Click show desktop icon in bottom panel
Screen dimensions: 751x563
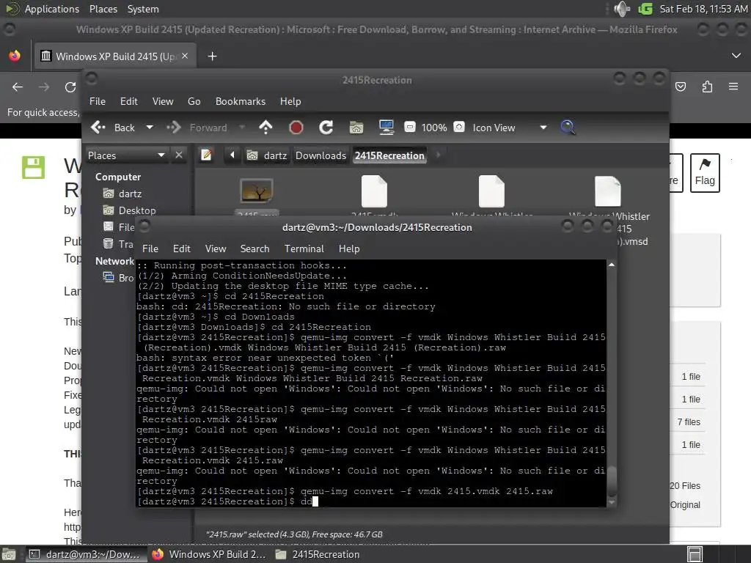(9, 554)
